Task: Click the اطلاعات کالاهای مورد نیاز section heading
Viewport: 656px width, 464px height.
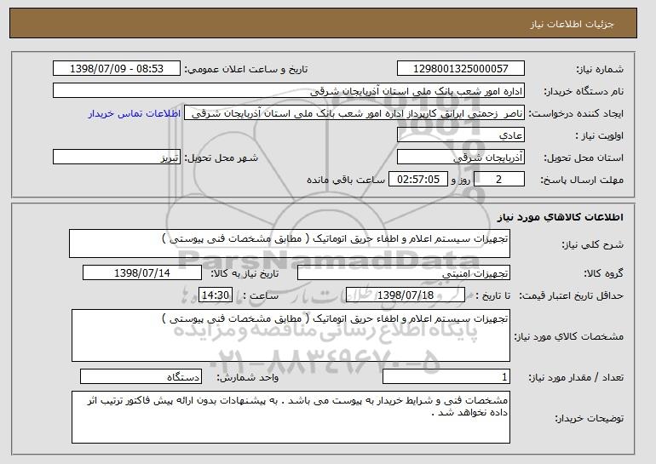Action: coord(561,217)
